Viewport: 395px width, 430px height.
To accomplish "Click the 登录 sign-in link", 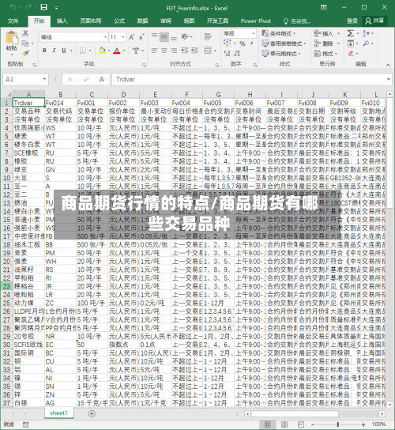I will click(x=352, y=21).
